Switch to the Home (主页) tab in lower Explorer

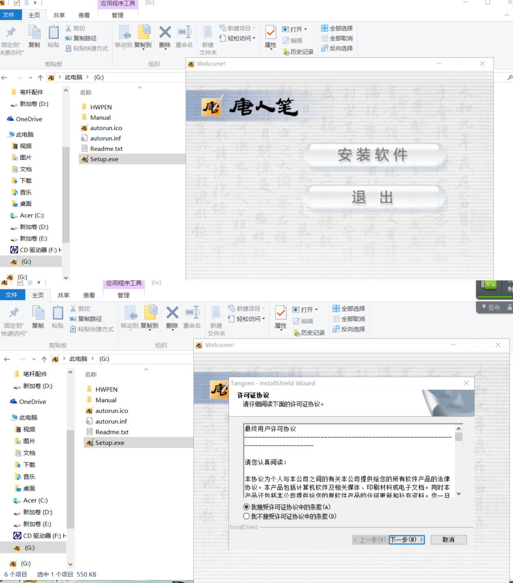pyautogui.click(x=38, y=295)
